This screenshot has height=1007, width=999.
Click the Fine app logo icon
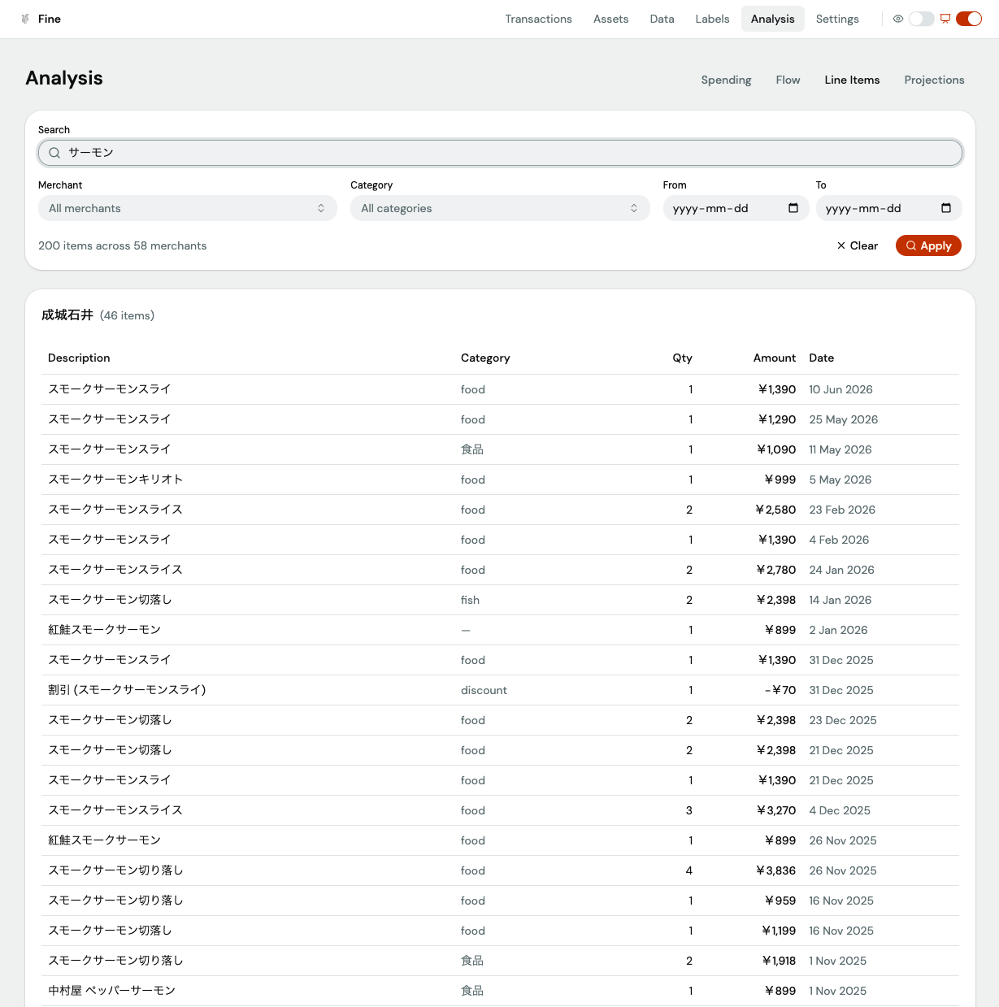25,19
